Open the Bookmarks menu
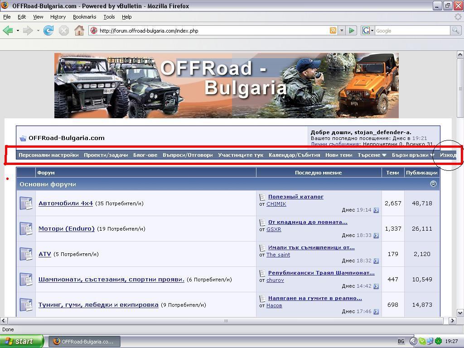The height and width of the screenshot is (348, 464). point(84,17)
